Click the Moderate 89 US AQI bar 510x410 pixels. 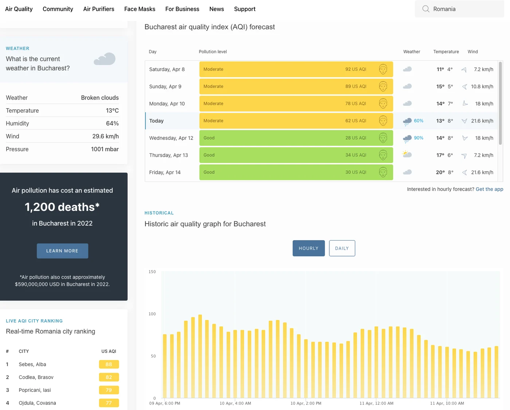pos(296,86)
